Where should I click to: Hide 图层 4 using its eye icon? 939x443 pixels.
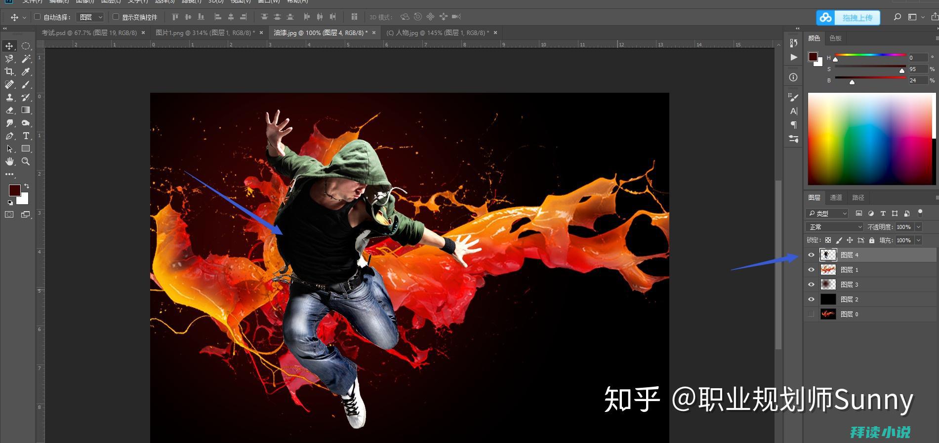tap(811, 255)
